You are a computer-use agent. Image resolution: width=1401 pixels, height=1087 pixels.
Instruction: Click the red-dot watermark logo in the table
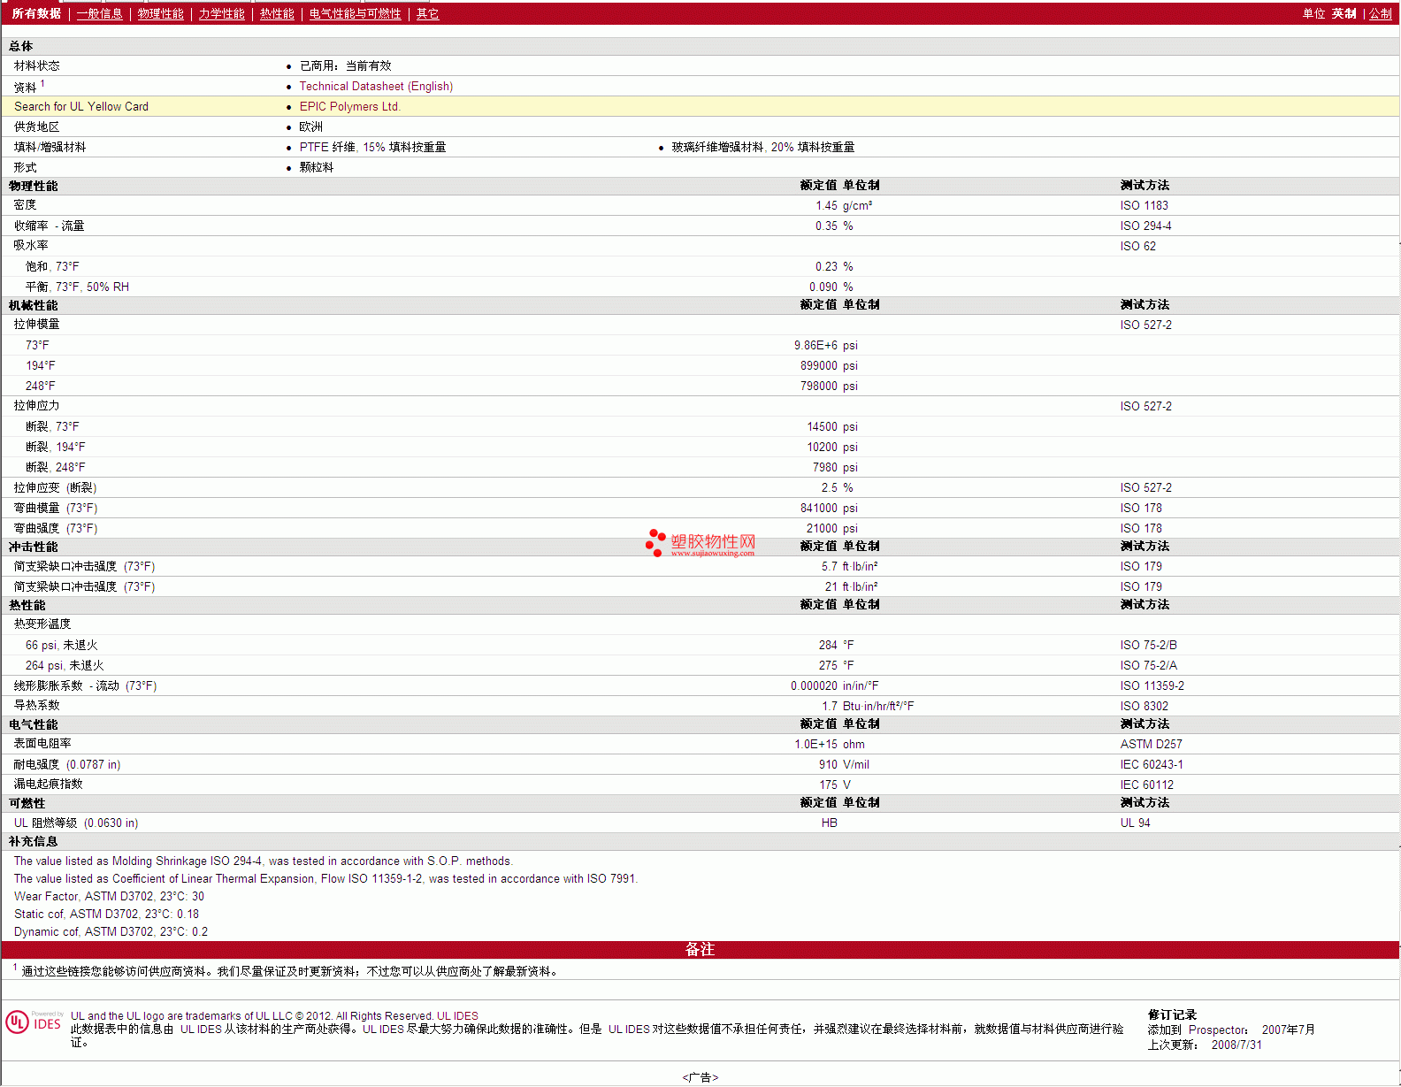[655, 542]
